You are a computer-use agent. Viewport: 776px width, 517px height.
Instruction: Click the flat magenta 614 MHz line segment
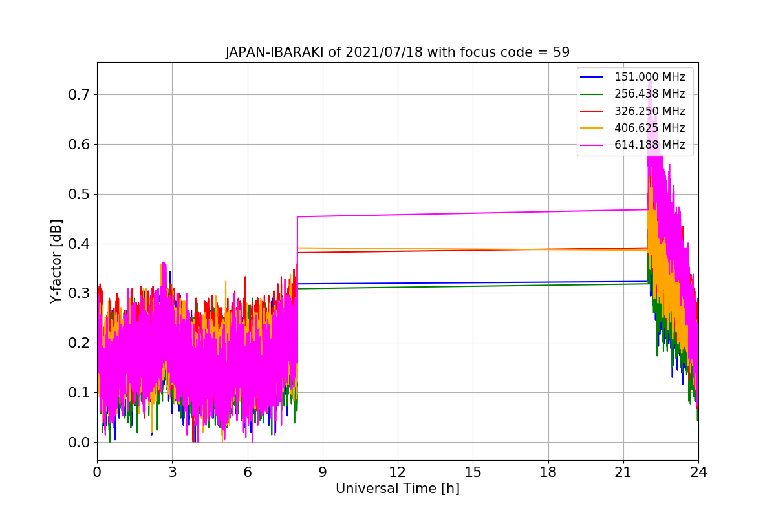472,213
